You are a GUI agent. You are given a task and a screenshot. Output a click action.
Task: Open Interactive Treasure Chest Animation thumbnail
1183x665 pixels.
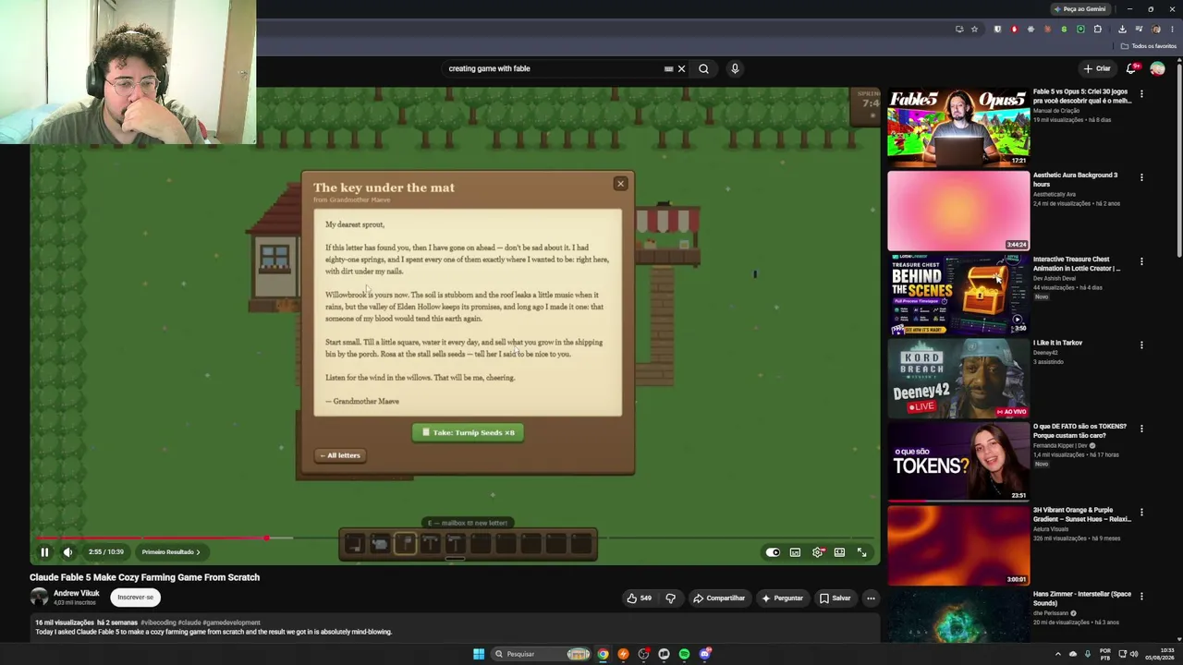958,294
